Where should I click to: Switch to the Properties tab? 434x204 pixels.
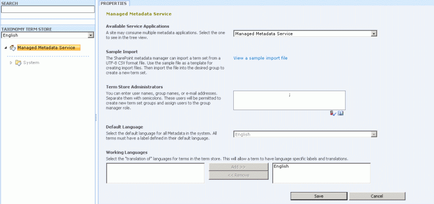(114, 3)
